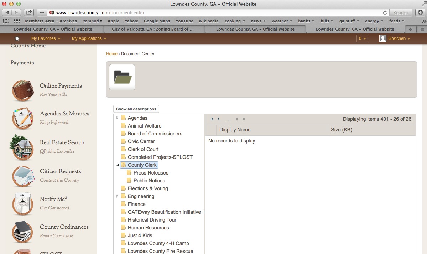
Task: Click the Agendas & Minutes notepad icon
Action: tap(23, 118)
